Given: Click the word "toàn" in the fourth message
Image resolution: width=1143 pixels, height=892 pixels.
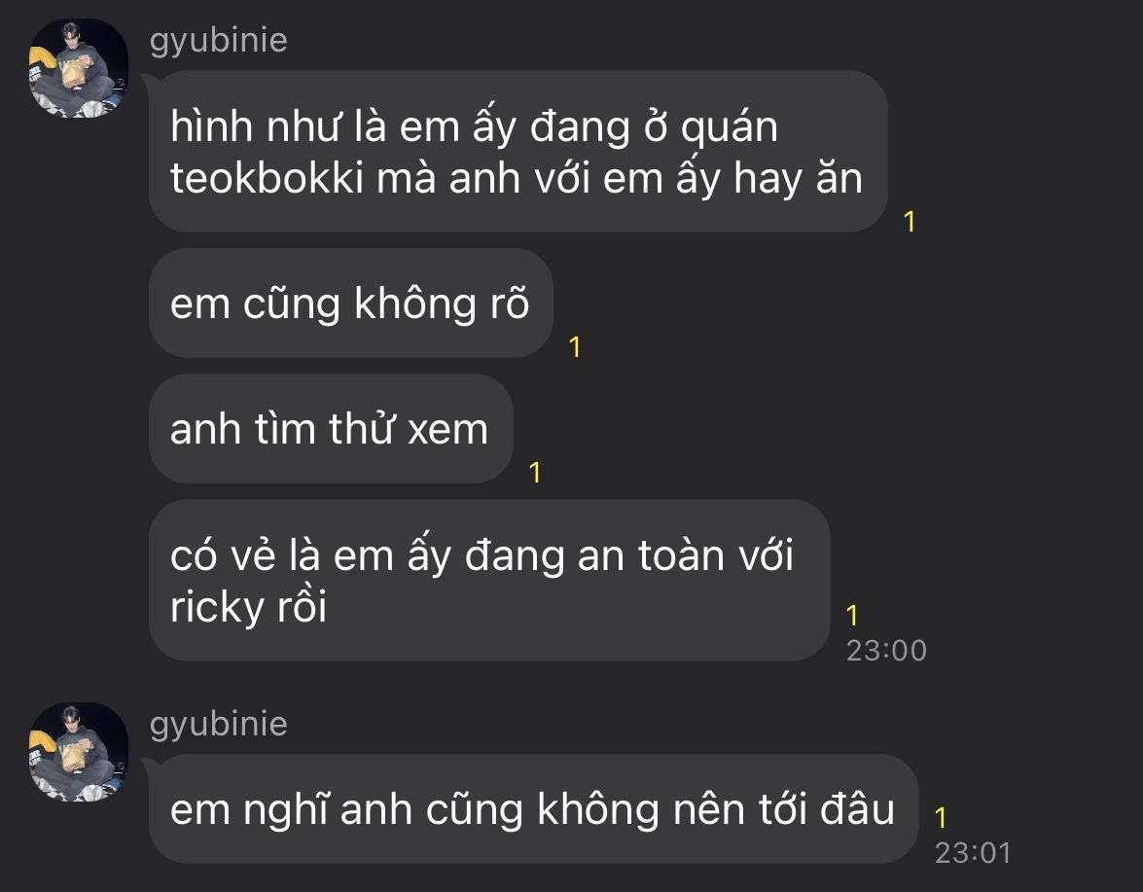Looking at the screenshot, I should (x=681, y=554).
